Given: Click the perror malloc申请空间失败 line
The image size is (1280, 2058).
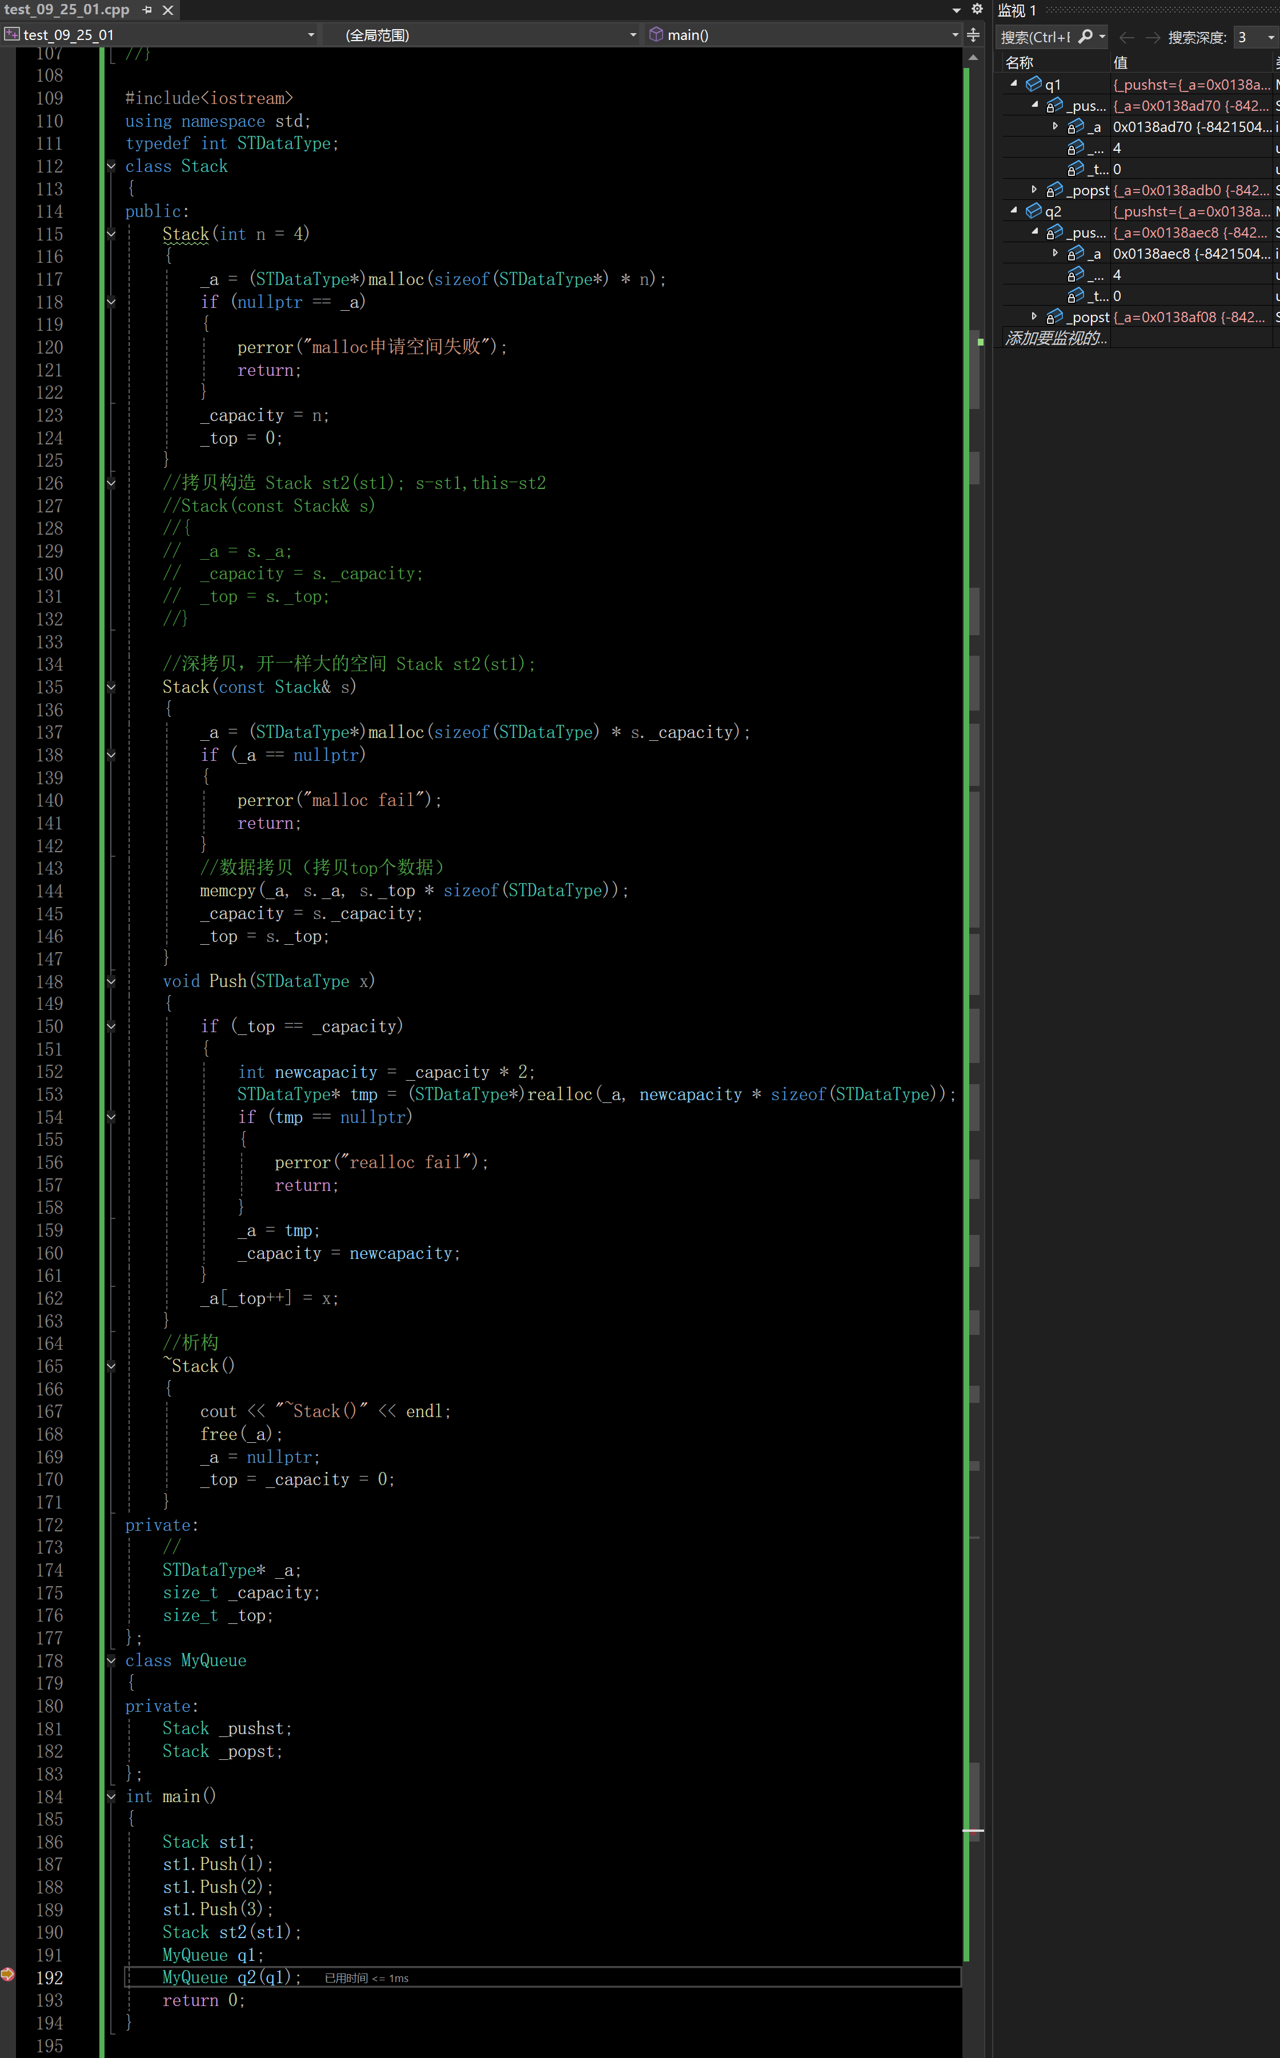Looking at the screenshot, I should (x=372, y=347).
